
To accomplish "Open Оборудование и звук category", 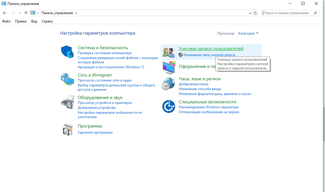I will 100,98.
